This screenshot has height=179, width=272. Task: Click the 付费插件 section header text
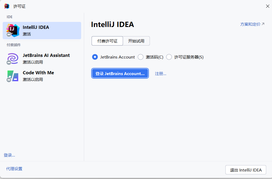click(13, 45)
